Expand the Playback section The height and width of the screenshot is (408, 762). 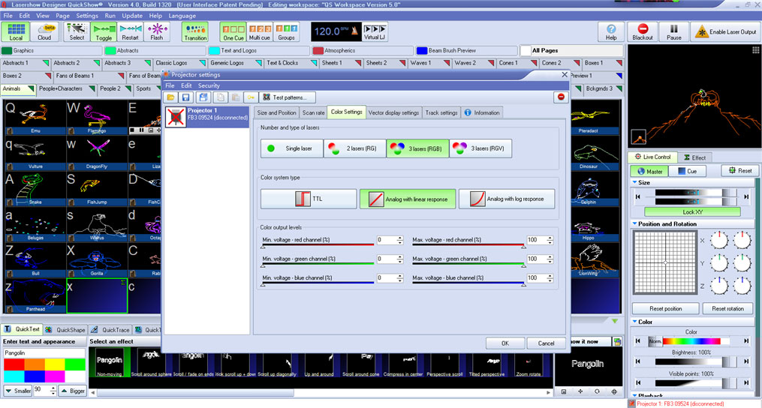(x=635, y=396)
